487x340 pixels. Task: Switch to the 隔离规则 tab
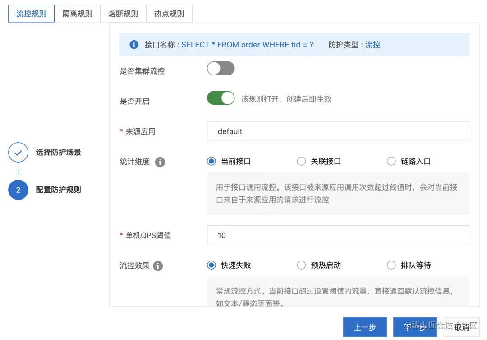click(78, 14)
